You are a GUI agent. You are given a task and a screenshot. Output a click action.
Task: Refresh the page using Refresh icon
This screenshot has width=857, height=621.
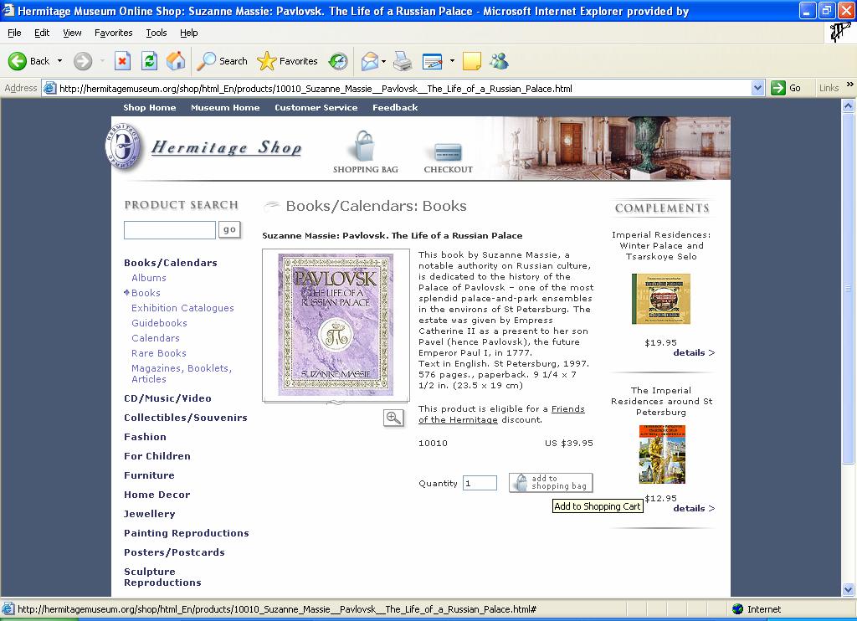point(149,61)
